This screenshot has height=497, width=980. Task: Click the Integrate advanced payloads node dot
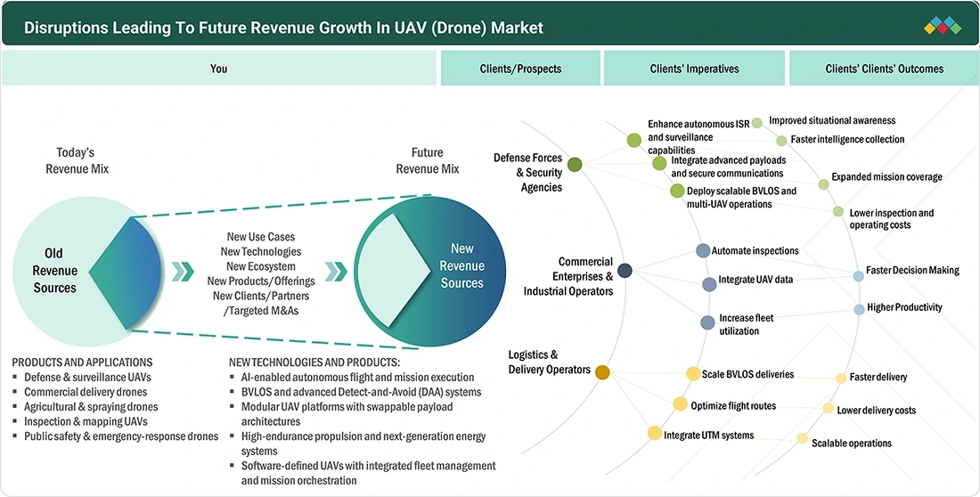[659, 163]
